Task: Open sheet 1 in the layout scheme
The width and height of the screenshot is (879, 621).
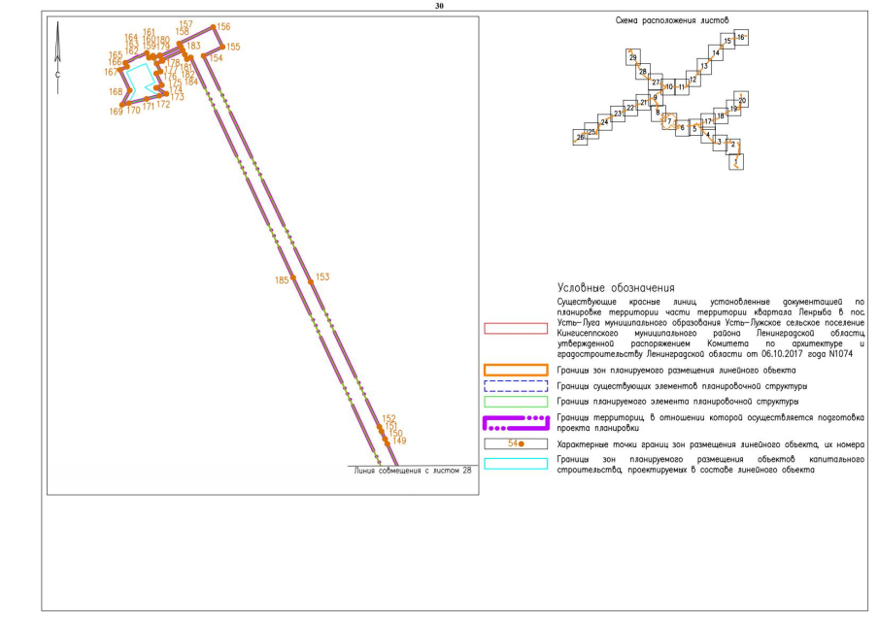Action: coord(737,161)
